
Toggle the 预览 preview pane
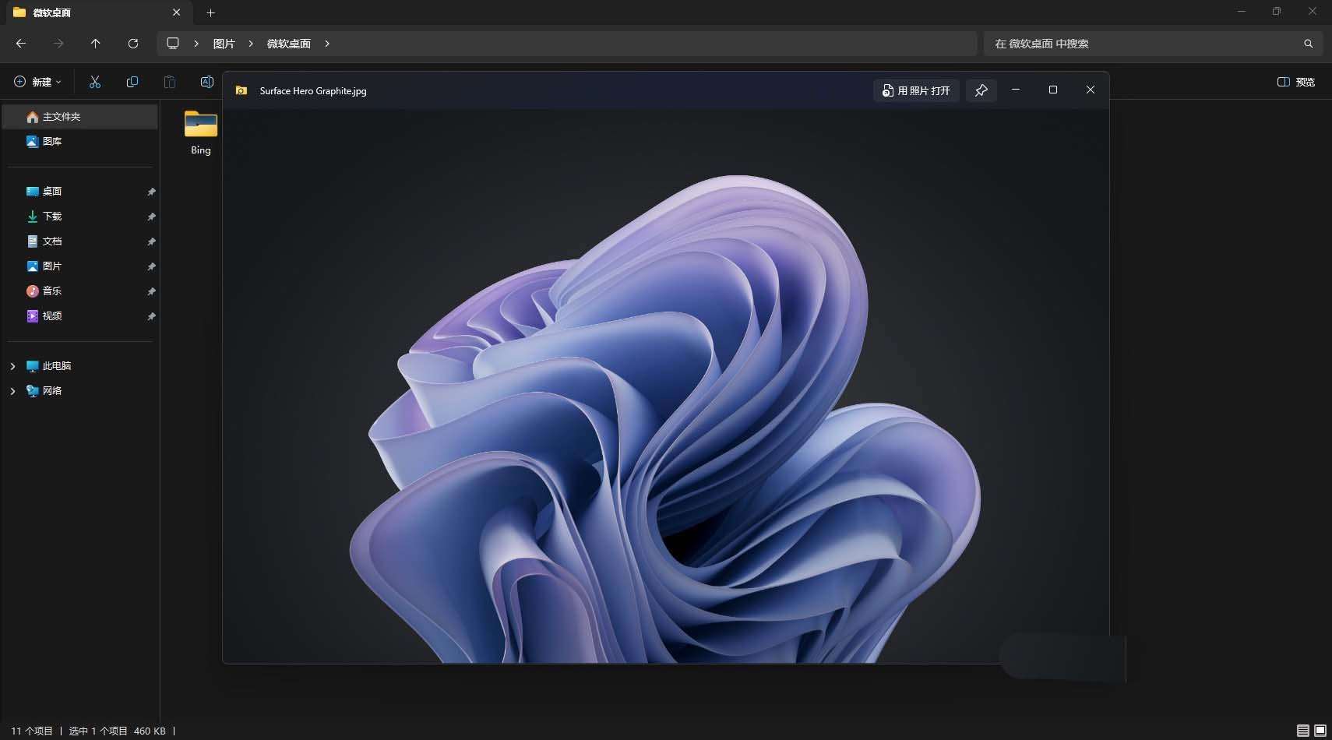tap(1296, 82)
